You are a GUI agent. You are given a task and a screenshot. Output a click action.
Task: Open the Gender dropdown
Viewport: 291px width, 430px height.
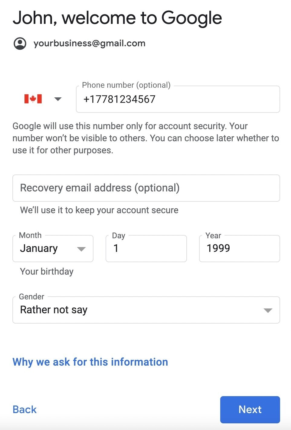click(146, 310)
